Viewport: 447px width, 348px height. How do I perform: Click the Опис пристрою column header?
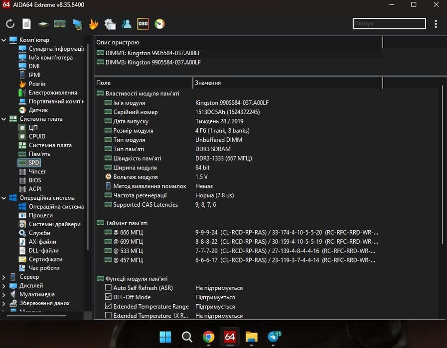(x=238, y=42)
